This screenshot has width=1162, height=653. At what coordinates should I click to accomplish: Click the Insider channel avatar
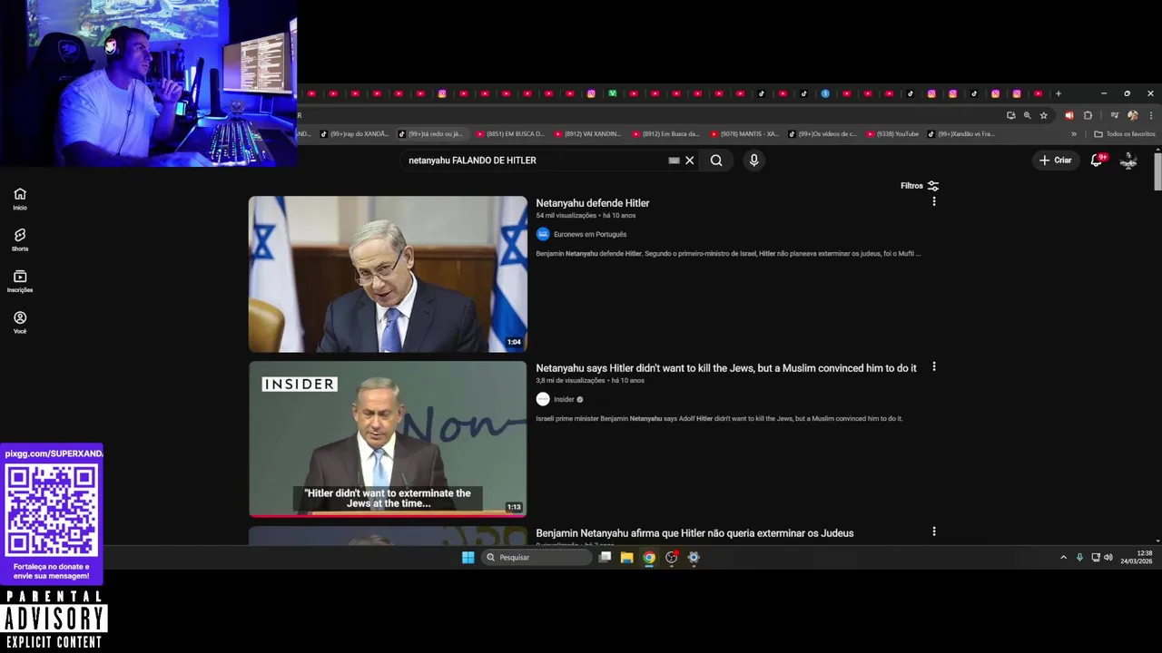coord(543,399)
